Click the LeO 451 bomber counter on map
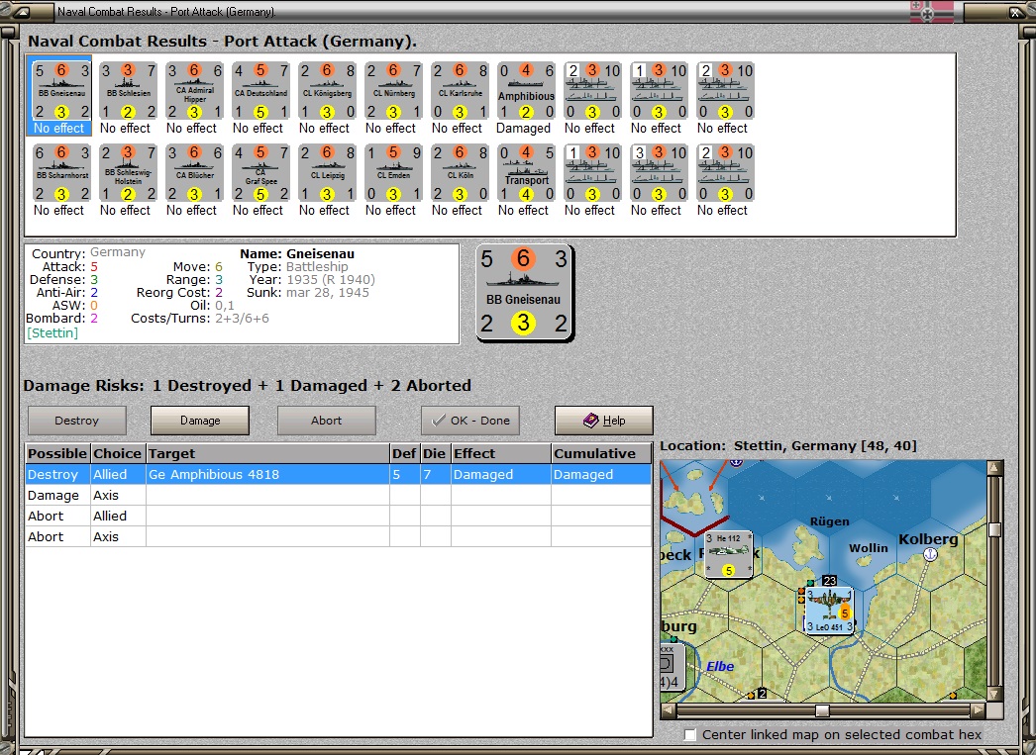Viewport: 1036px width, 755px height. click(829, 611)
